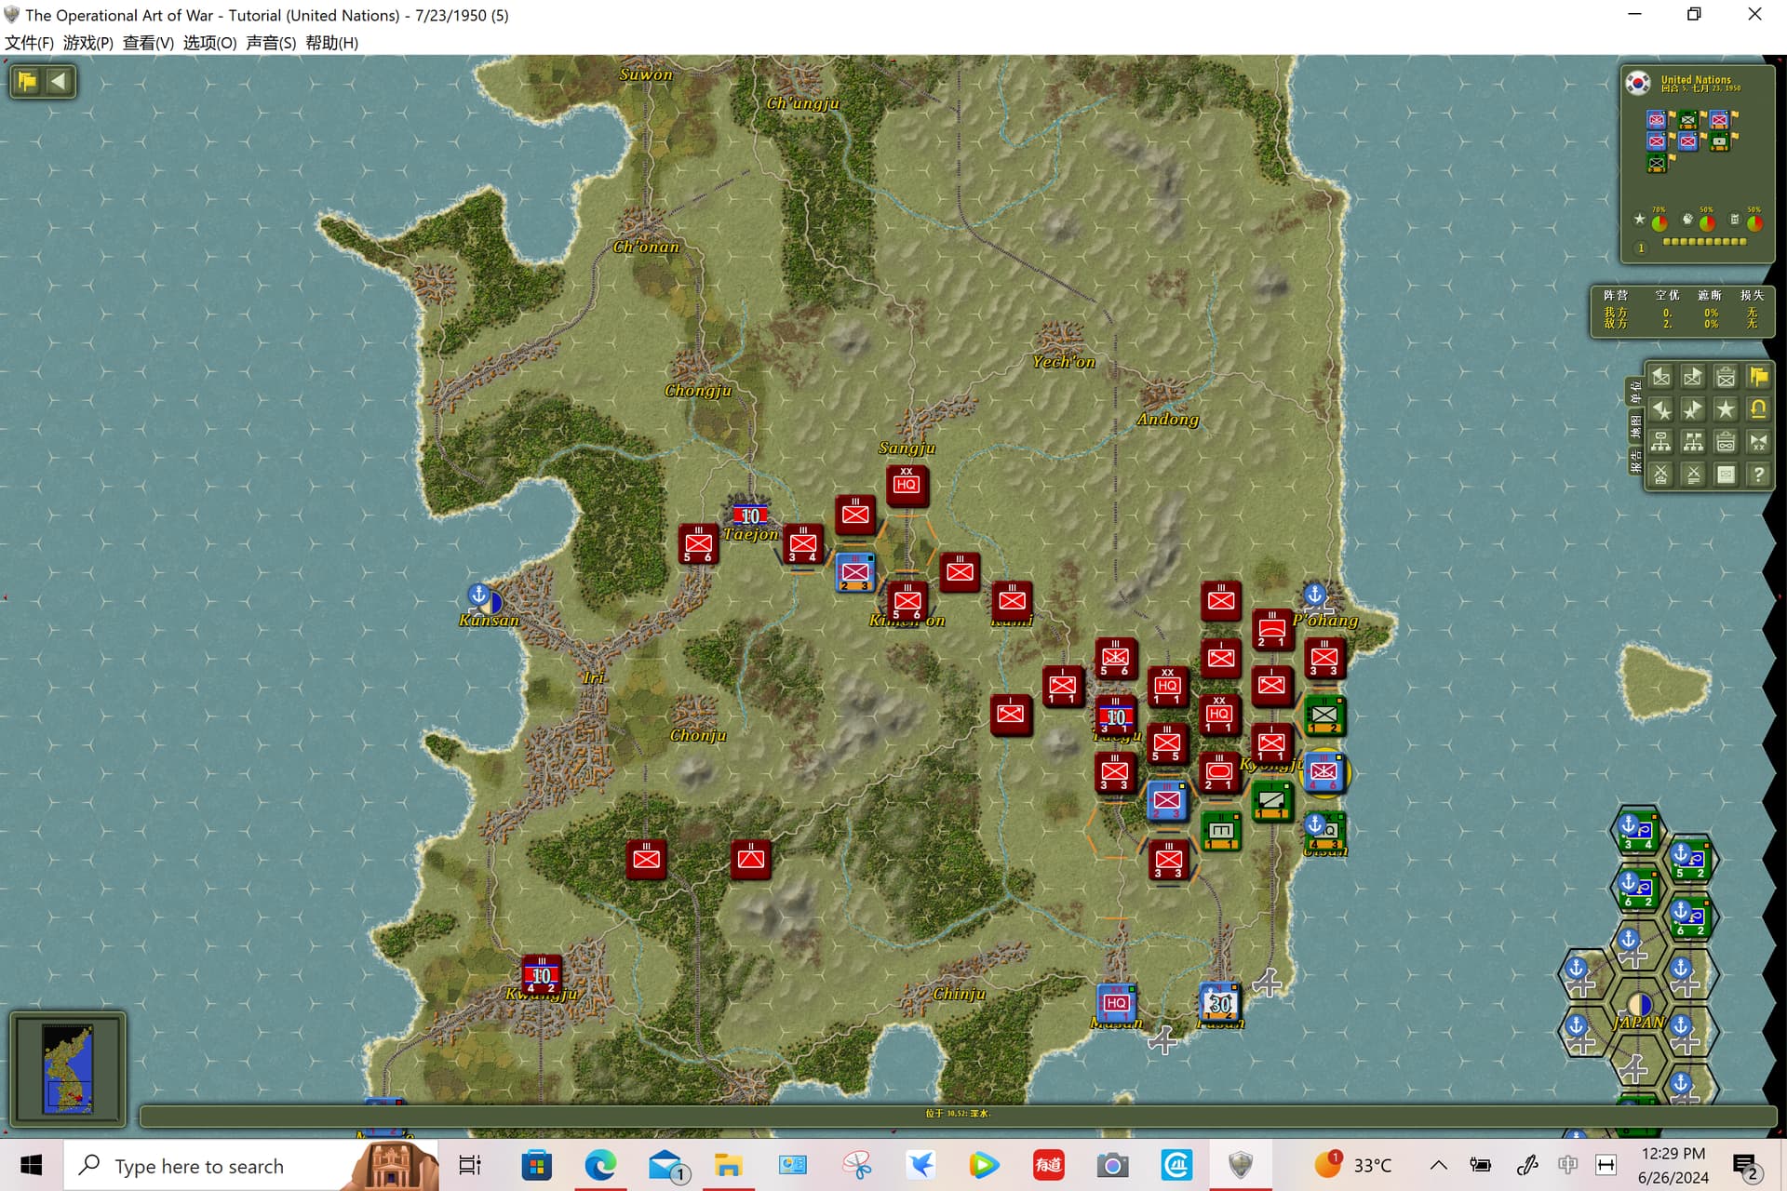Image resolution: width=1787 pixels, height=1191 pixels.
Task: Select the 30 marker at Pusan
Action: 1220,1003
